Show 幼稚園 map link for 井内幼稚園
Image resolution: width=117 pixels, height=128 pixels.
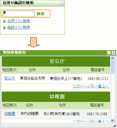tap(10, 114)
